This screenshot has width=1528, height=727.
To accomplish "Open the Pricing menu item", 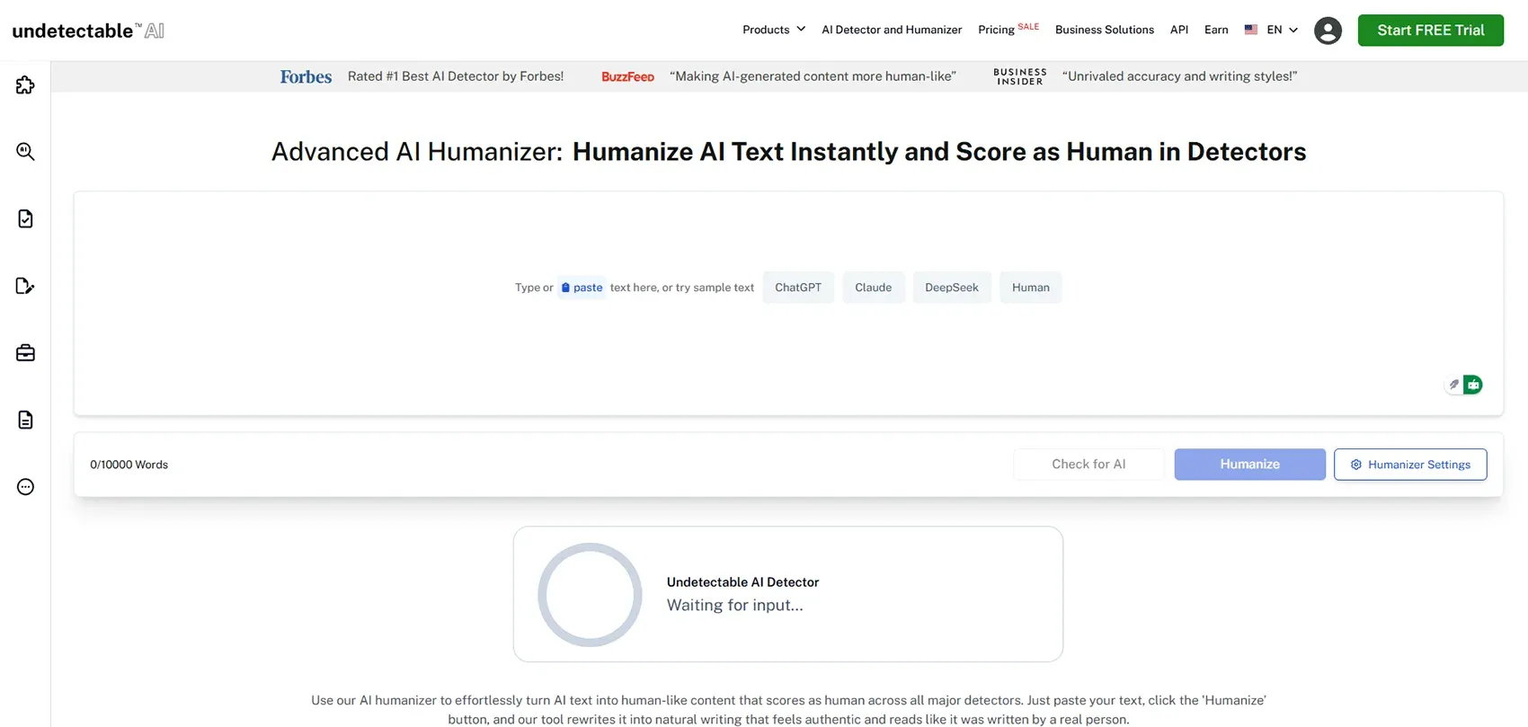I will point(996,30).
